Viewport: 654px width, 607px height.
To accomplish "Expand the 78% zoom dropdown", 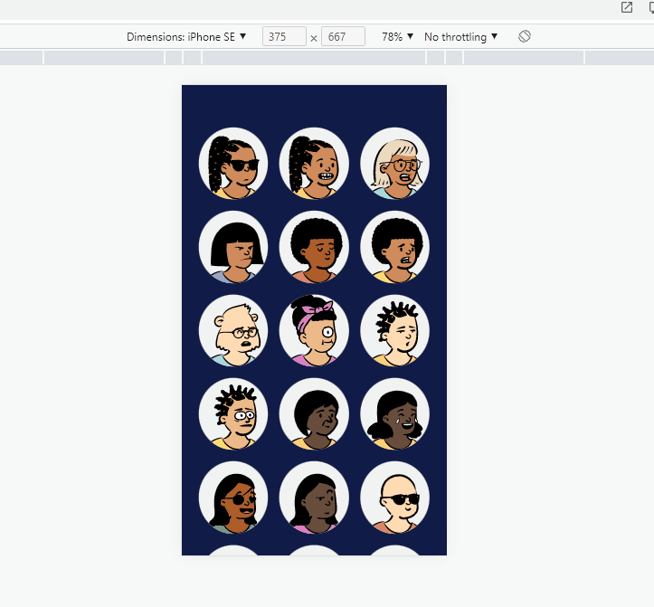I will coord(397,37).
